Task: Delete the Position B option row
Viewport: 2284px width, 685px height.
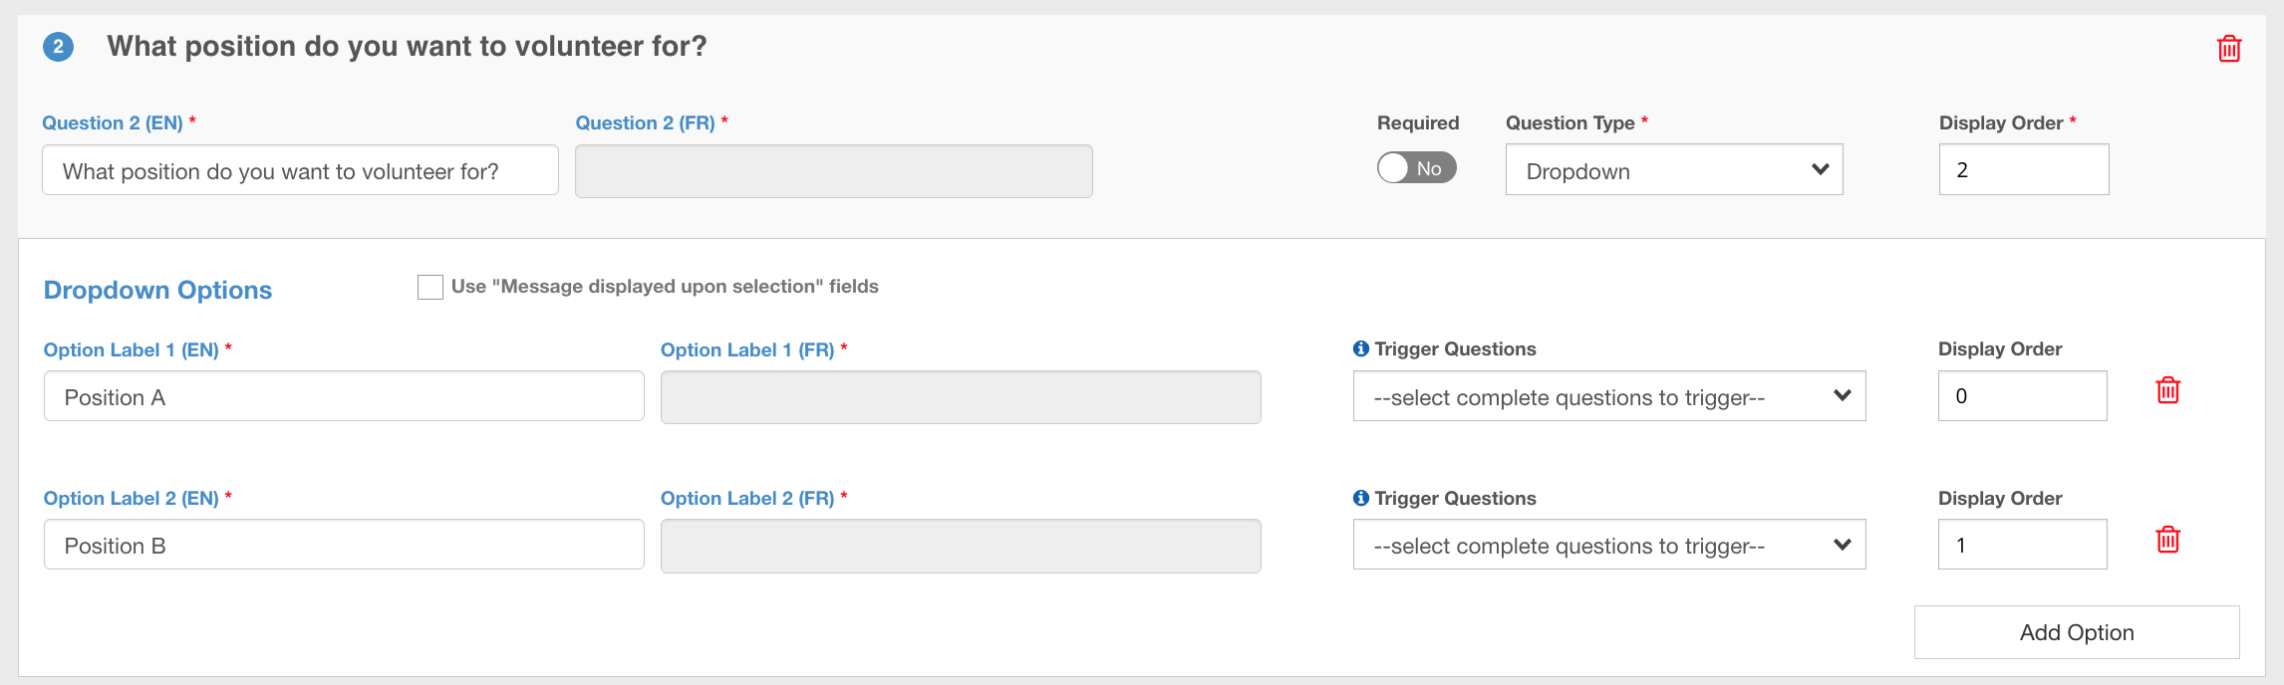Action: point(2167,540)
